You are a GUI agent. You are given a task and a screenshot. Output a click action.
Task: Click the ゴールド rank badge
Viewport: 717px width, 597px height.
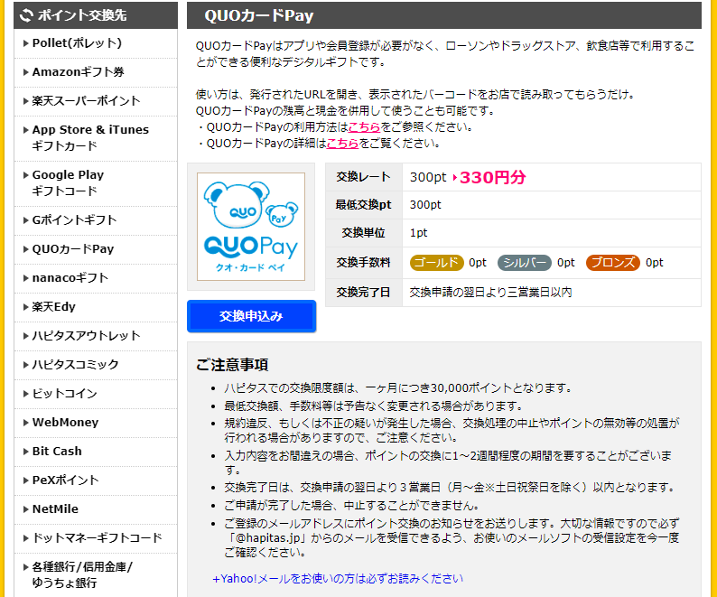click(x=436, y=263)
